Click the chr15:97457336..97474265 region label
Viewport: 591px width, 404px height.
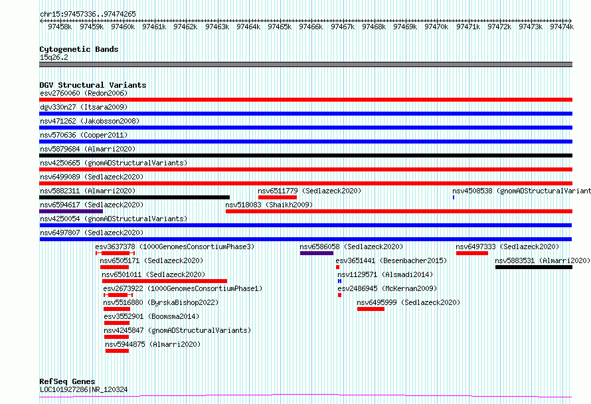88,14
